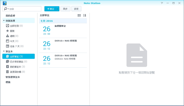Select the 今天 calendar icon item
Screen dimensions: 184x106
pos(8,41)
